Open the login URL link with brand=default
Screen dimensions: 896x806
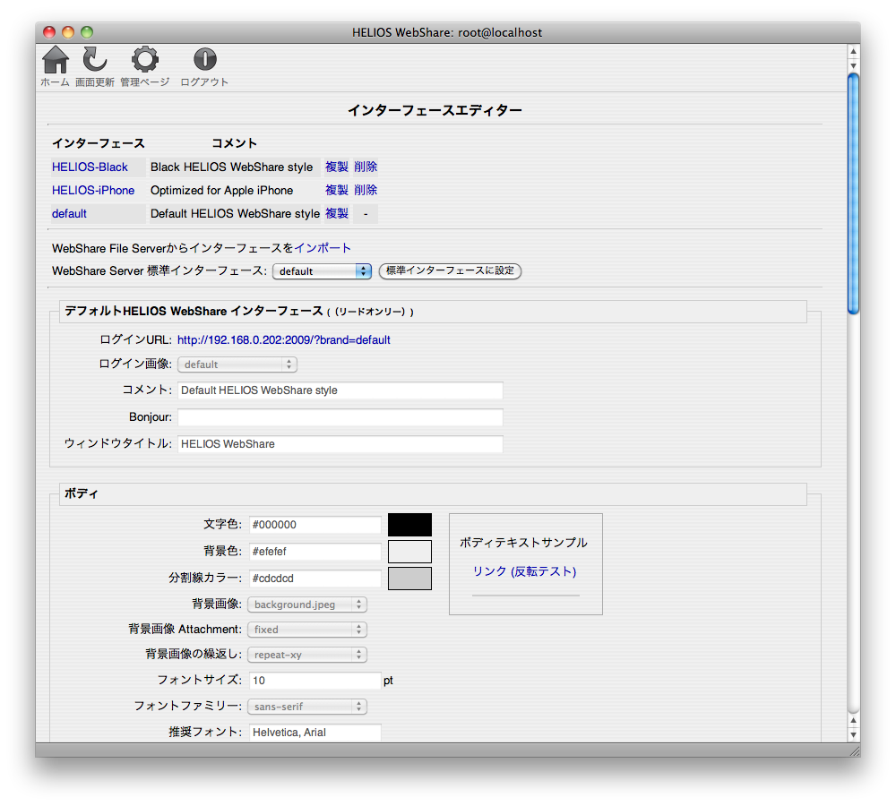(283, 340)
